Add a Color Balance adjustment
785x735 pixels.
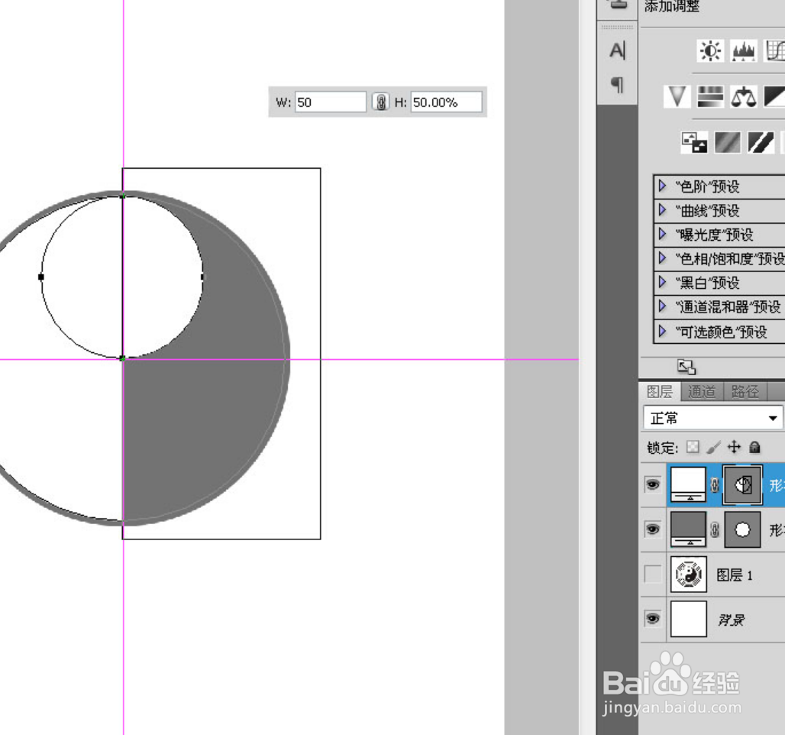click(x=744, y=96)
